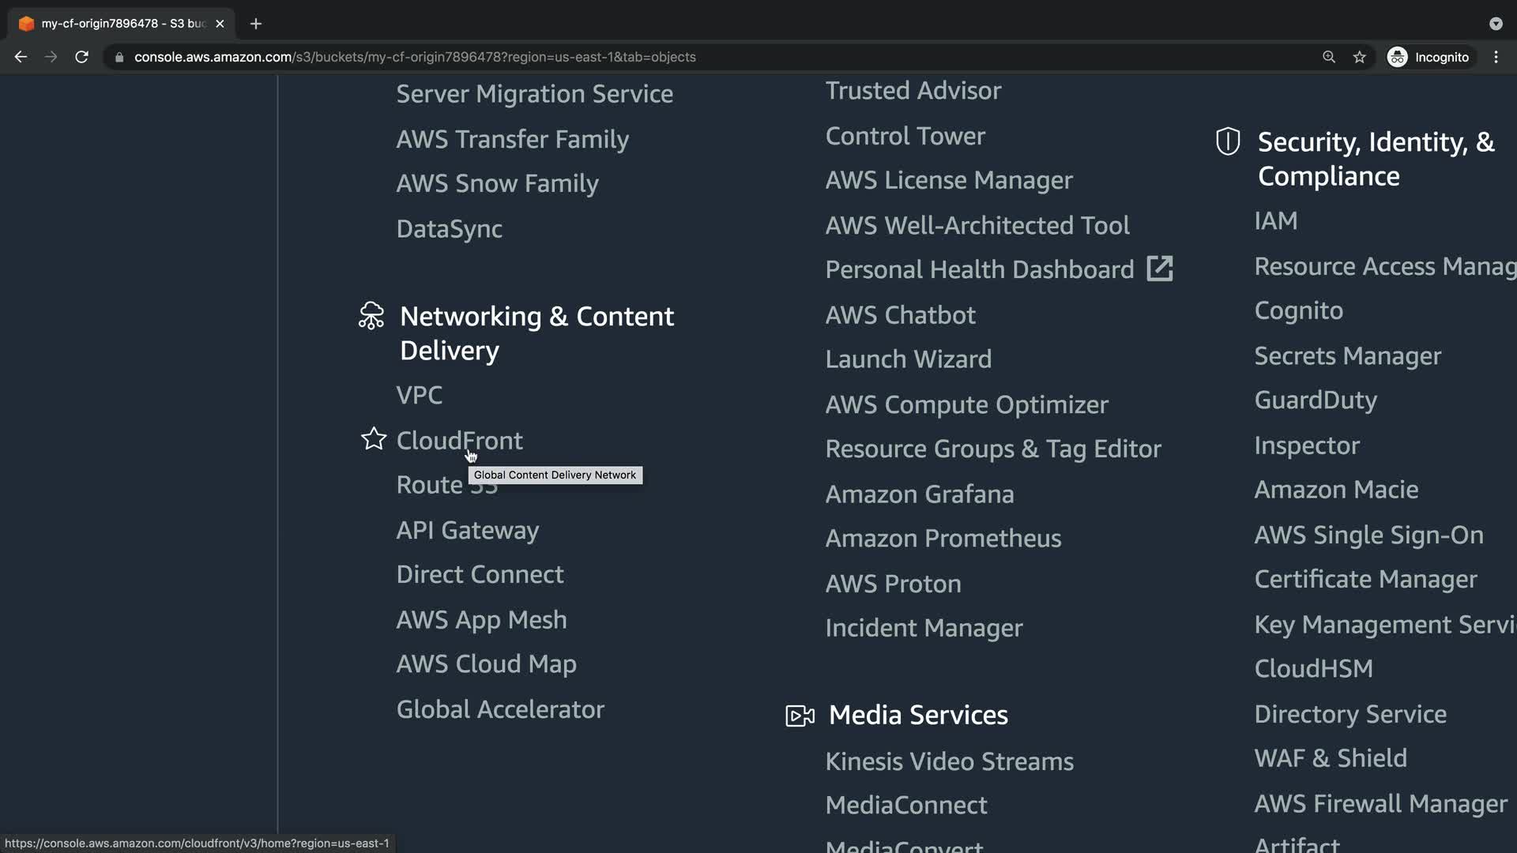Open Kinesis Video Streams service
This screenshot has width=1517, height=853.
pyautogui.click(x=949, y=761)
